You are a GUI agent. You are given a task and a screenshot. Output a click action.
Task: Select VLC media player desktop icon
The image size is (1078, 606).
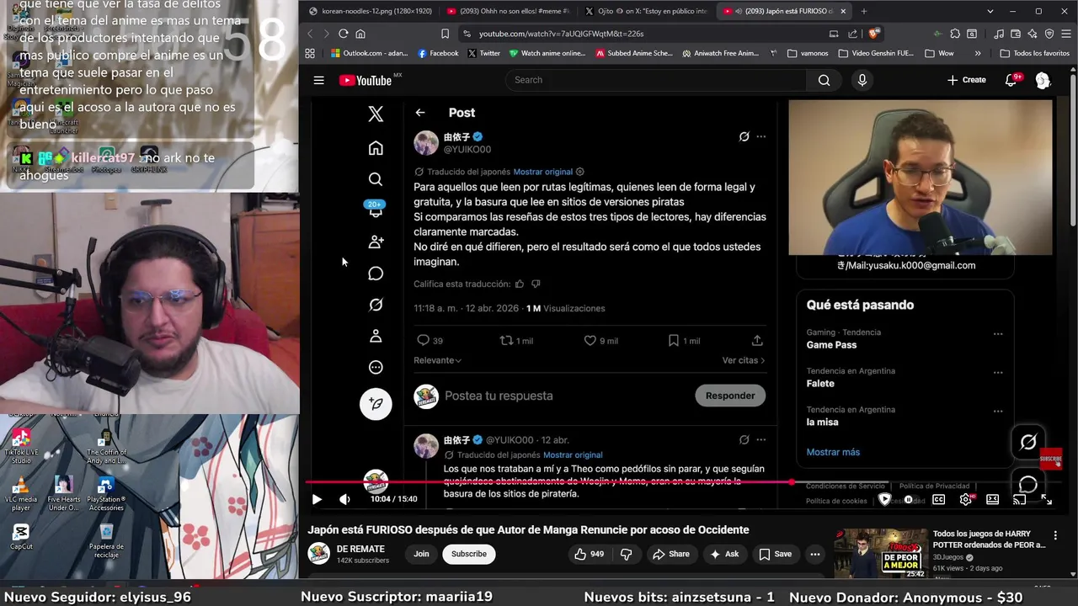click(21, 493)
